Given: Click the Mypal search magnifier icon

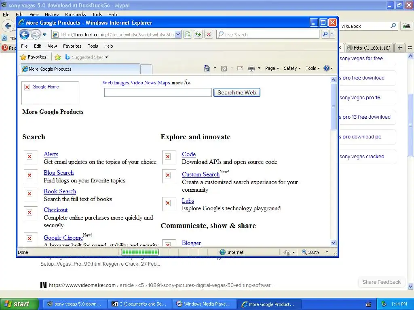Looking at the screenshot, I should [x=393, y=26].
